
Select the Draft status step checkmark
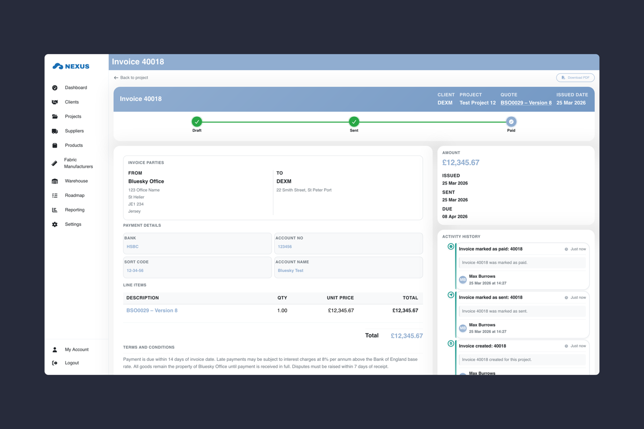pos(197,122)
